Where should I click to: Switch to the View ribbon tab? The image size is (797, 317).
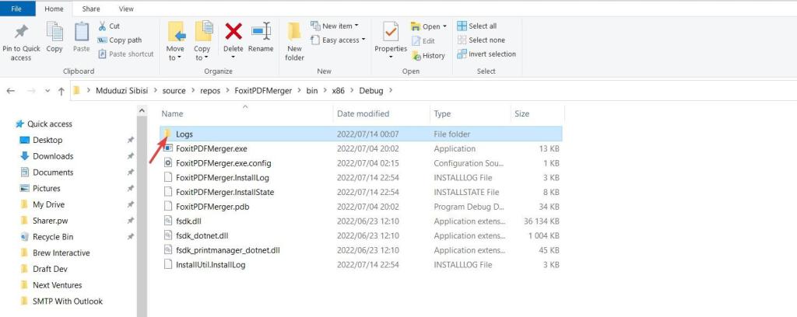pos(126,9)
